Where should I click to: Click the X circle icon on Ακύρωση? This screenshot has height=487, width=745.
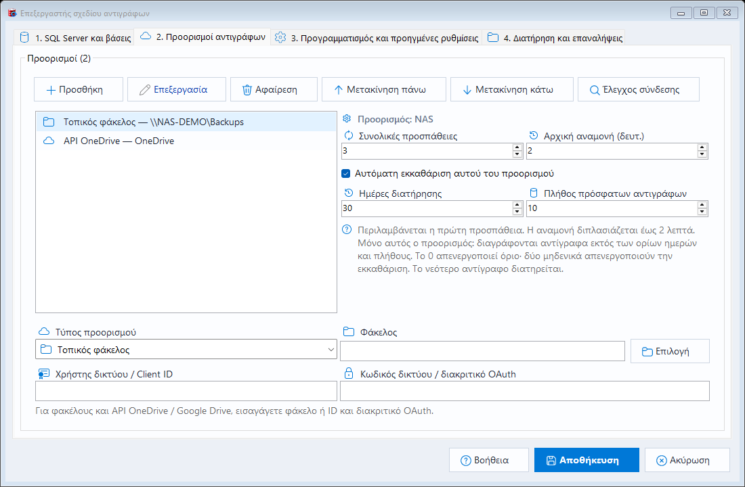(x=662, y=461)
